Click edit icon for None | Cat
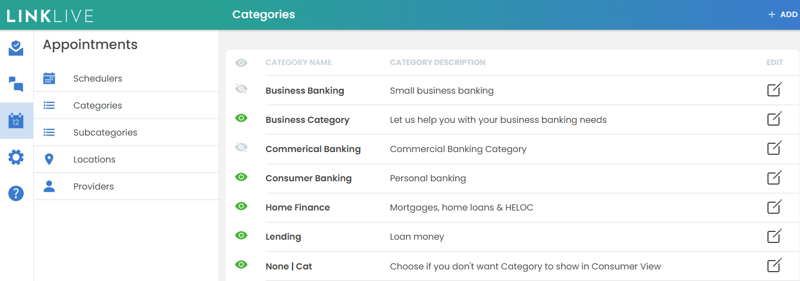The width and height of the screenshot is (800, 281). [775, 265]
